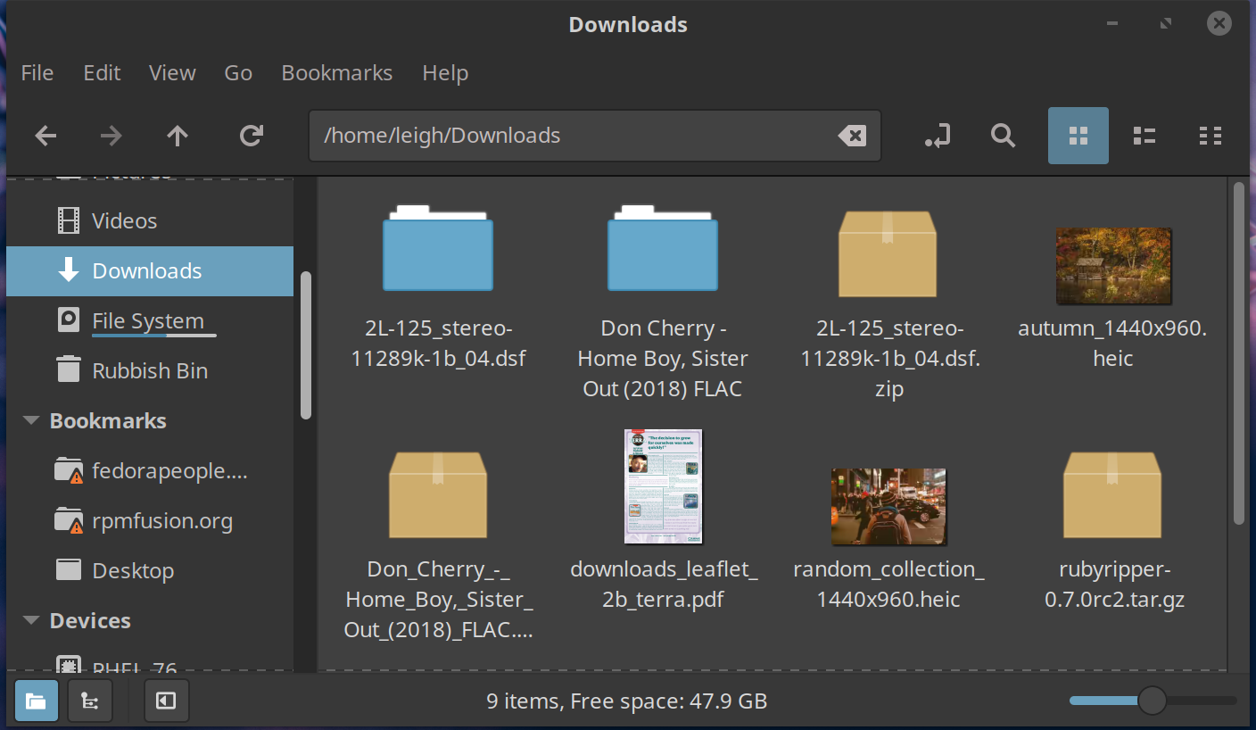
Task: Go up to parent folder
Action: 178,136
